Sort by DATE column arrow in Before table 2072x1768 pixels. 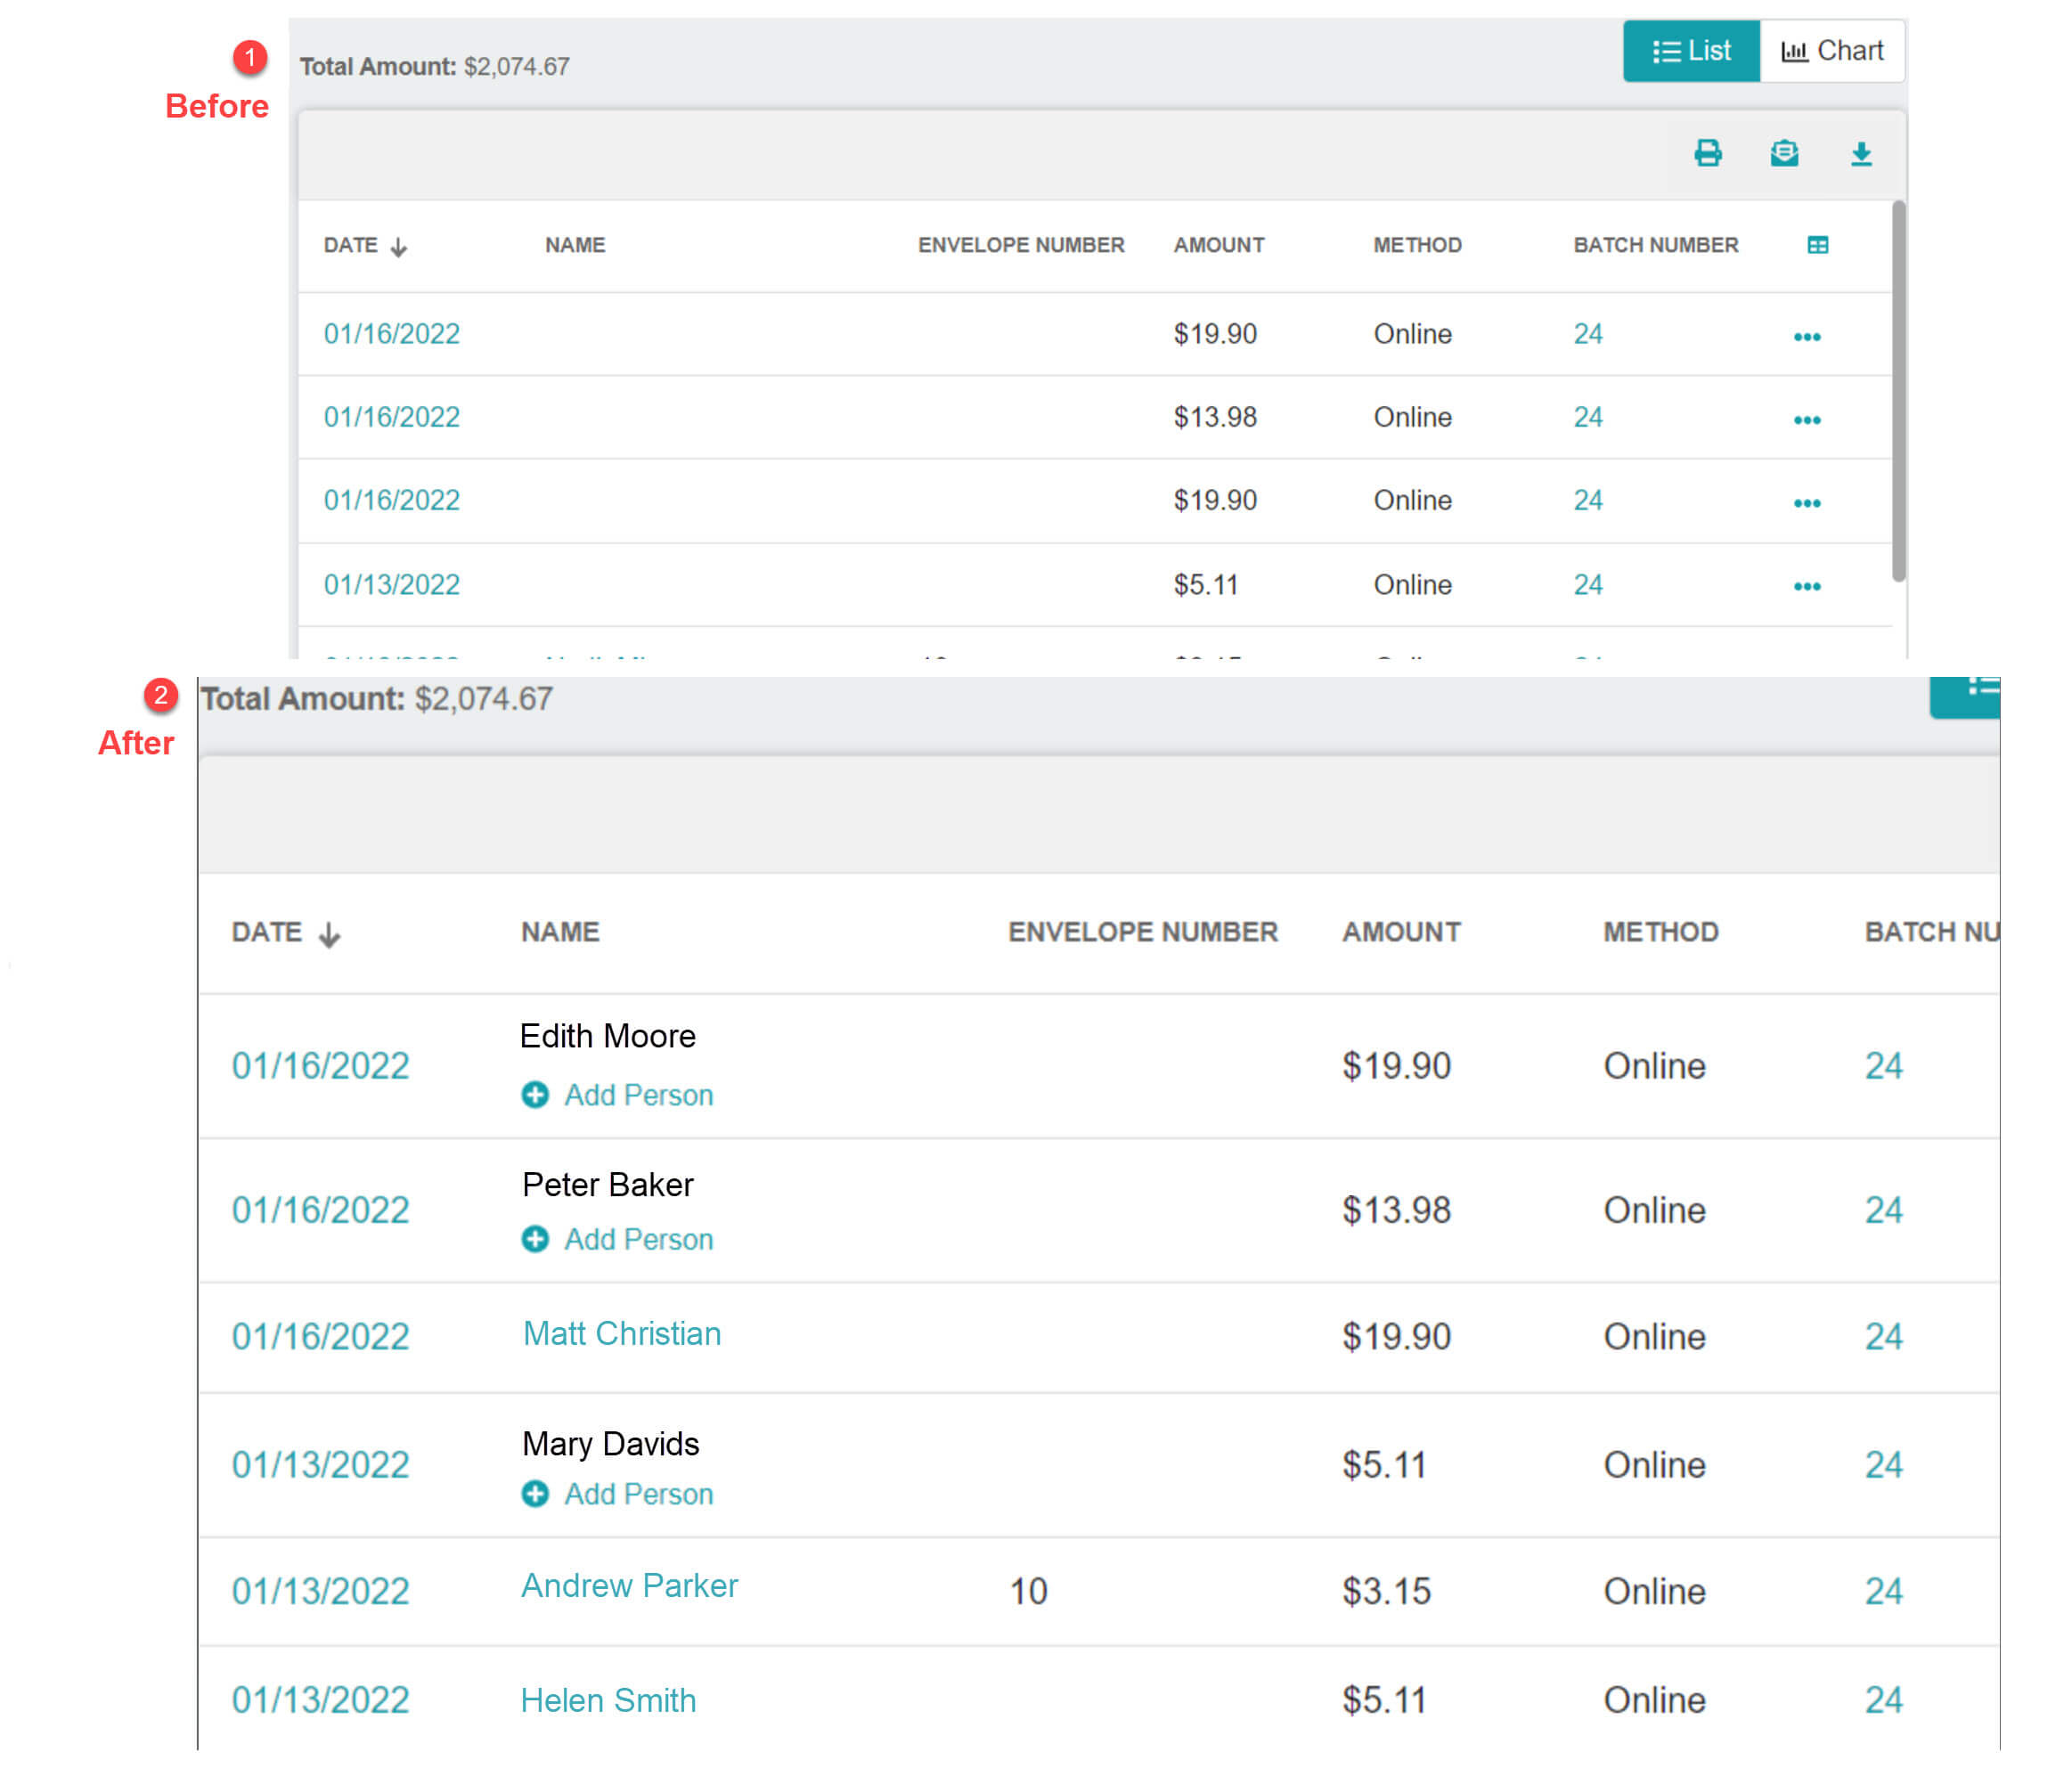click(399, 247)
